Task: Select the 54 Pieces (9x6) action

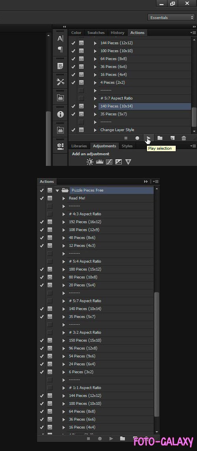Action: click(x=110, y=356)
